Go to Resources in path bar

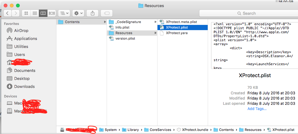coord(250,130)
